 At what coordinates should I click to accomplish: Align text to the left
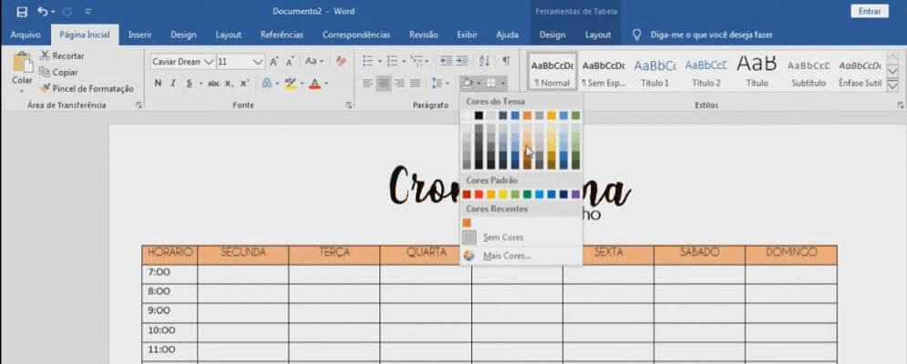(367, 83)
